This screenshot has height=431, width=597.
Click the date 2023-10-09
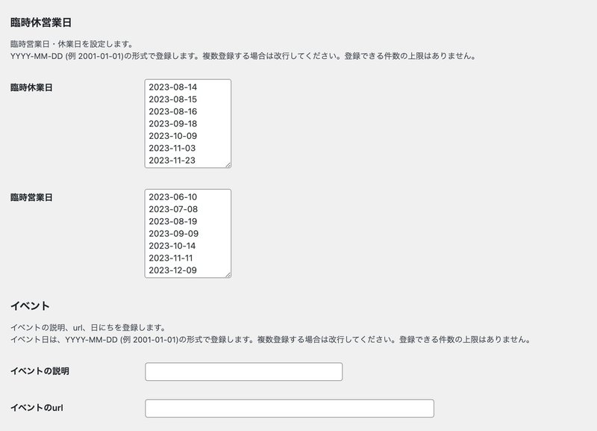(x=173, y=136)
